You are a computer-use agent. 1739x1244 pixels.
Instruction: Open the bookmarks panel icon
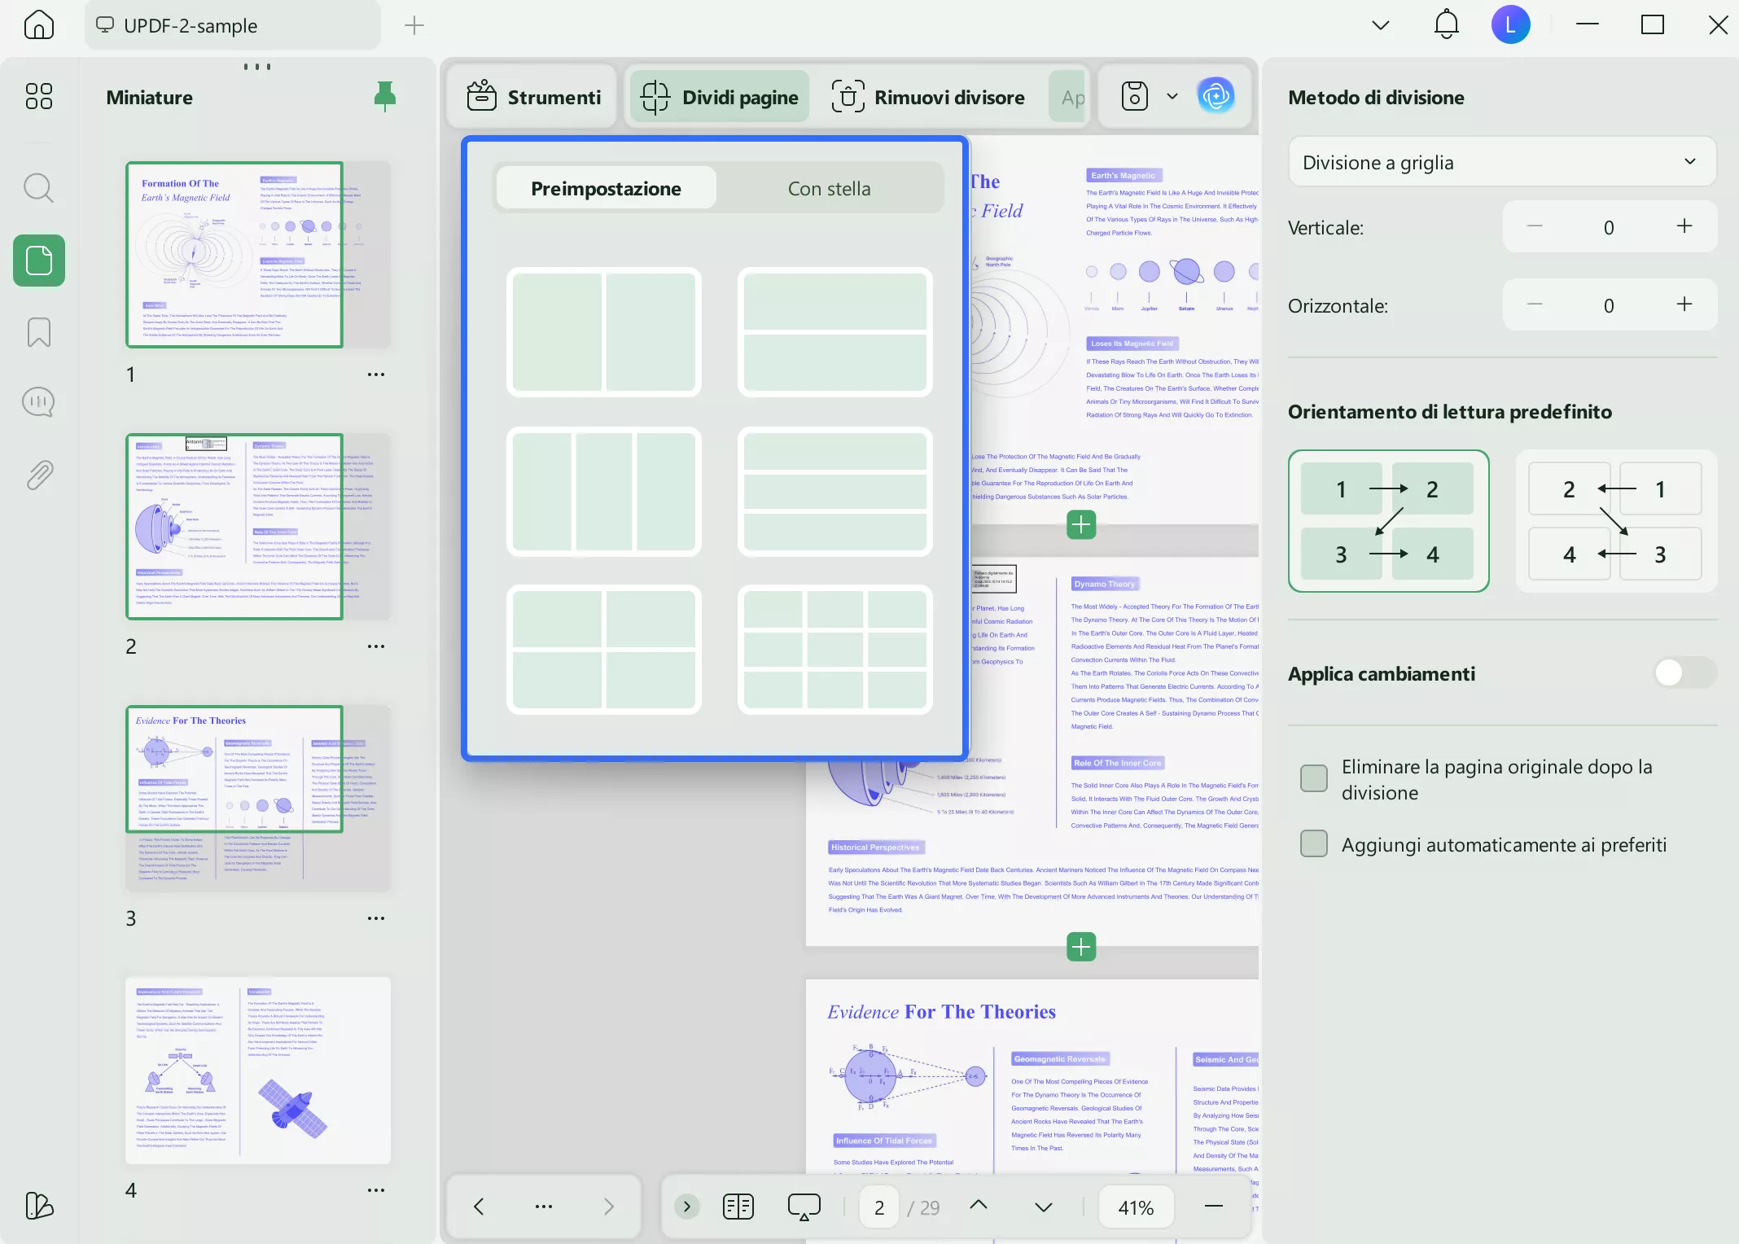tap(39, 332)
